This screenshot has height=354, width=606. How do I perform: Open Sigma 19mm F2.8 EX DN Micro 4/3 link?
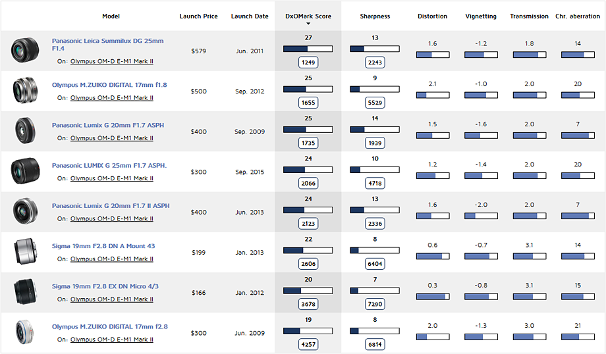click(105, 286)
